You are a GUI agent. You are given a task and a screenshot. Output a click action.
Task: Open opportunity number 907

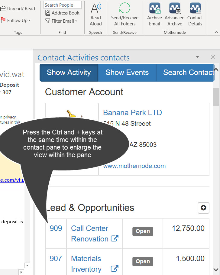pyautogui.click(x=56, y=258)
